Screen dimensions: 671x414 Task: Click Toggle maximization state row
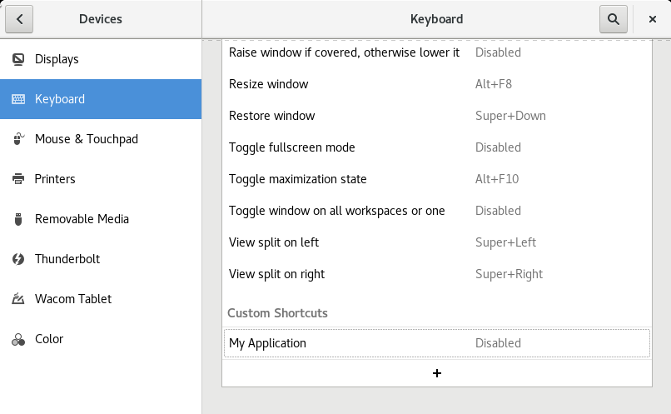(436, 179)
